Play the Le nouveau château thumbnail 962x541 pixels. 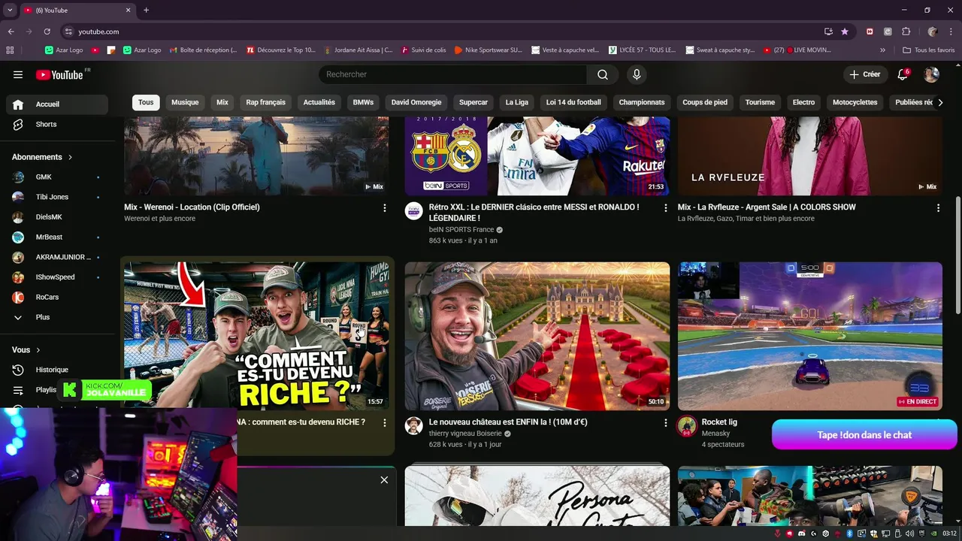[x=537, y=336]
